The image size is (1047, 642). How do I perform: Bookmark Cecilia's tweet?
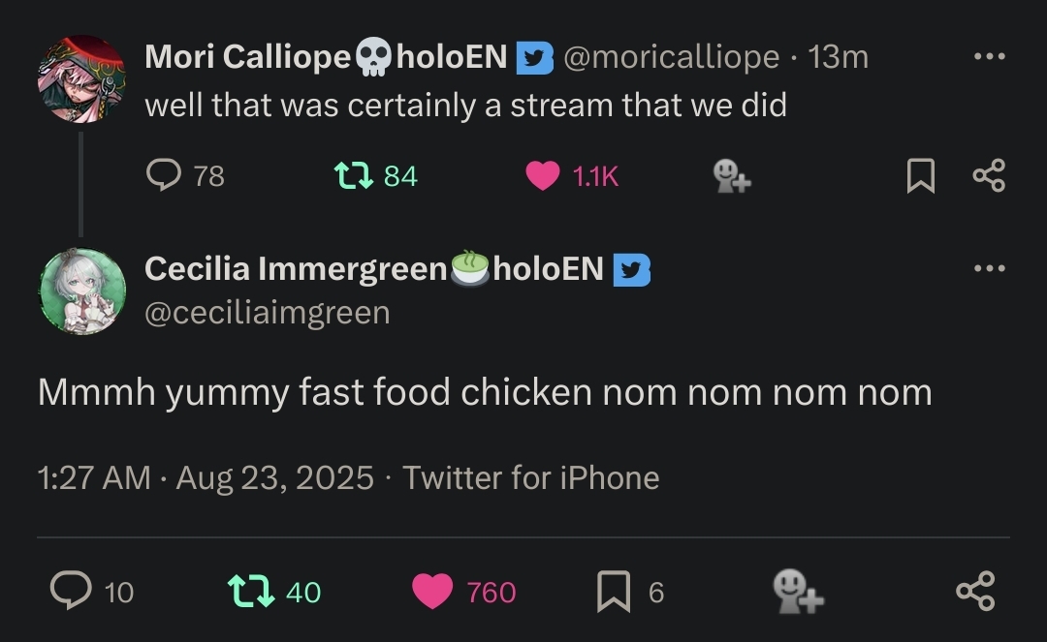[x=613, y=591]
